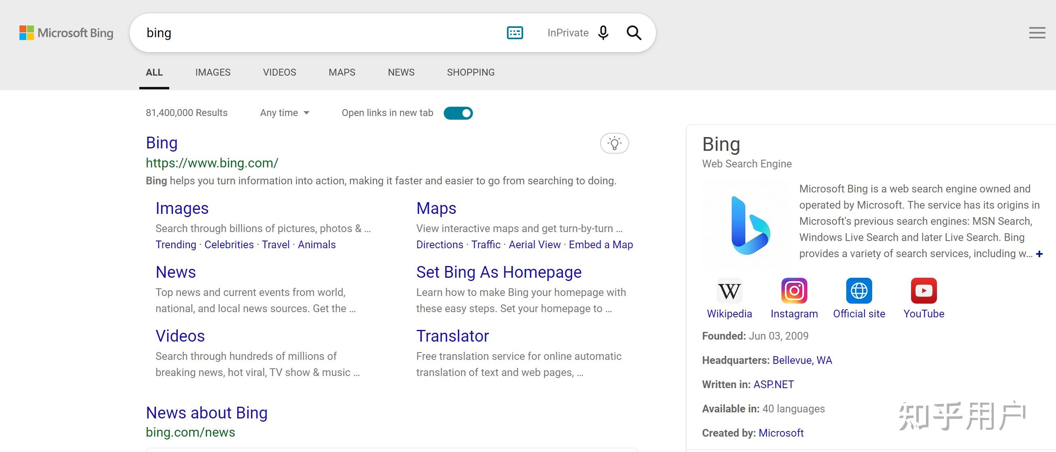Open the Maps sitelink
Image resolution: width=1056 pixels, height=452 pixels.
click(436, 208)
